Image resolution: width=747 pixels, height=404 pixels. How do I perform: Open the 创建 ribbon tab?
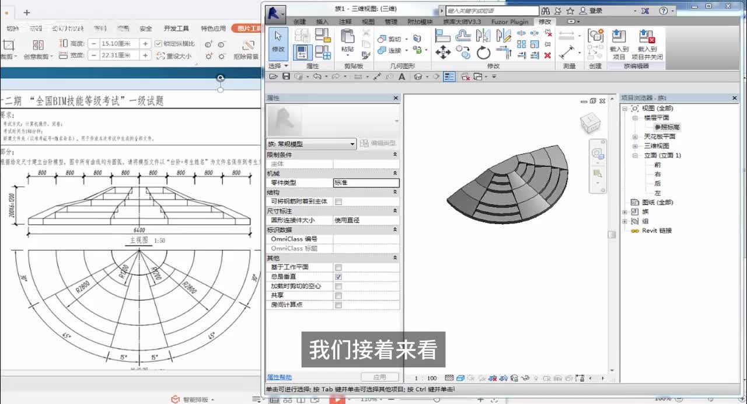pyautogui.click(x=299, y=22)
